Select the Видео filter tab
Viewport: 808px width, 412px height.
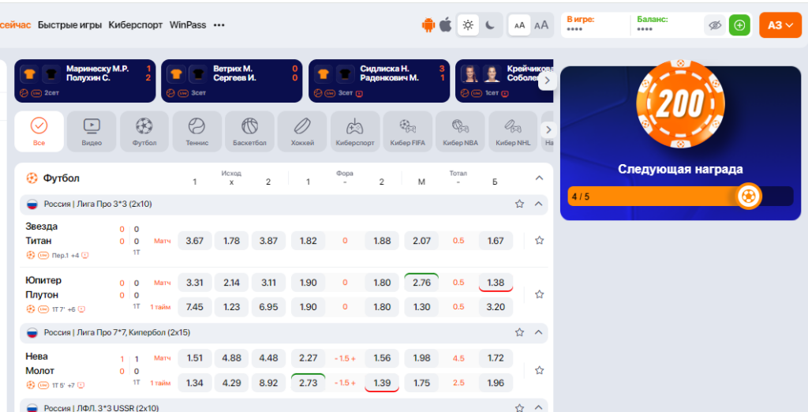[92, 132]
